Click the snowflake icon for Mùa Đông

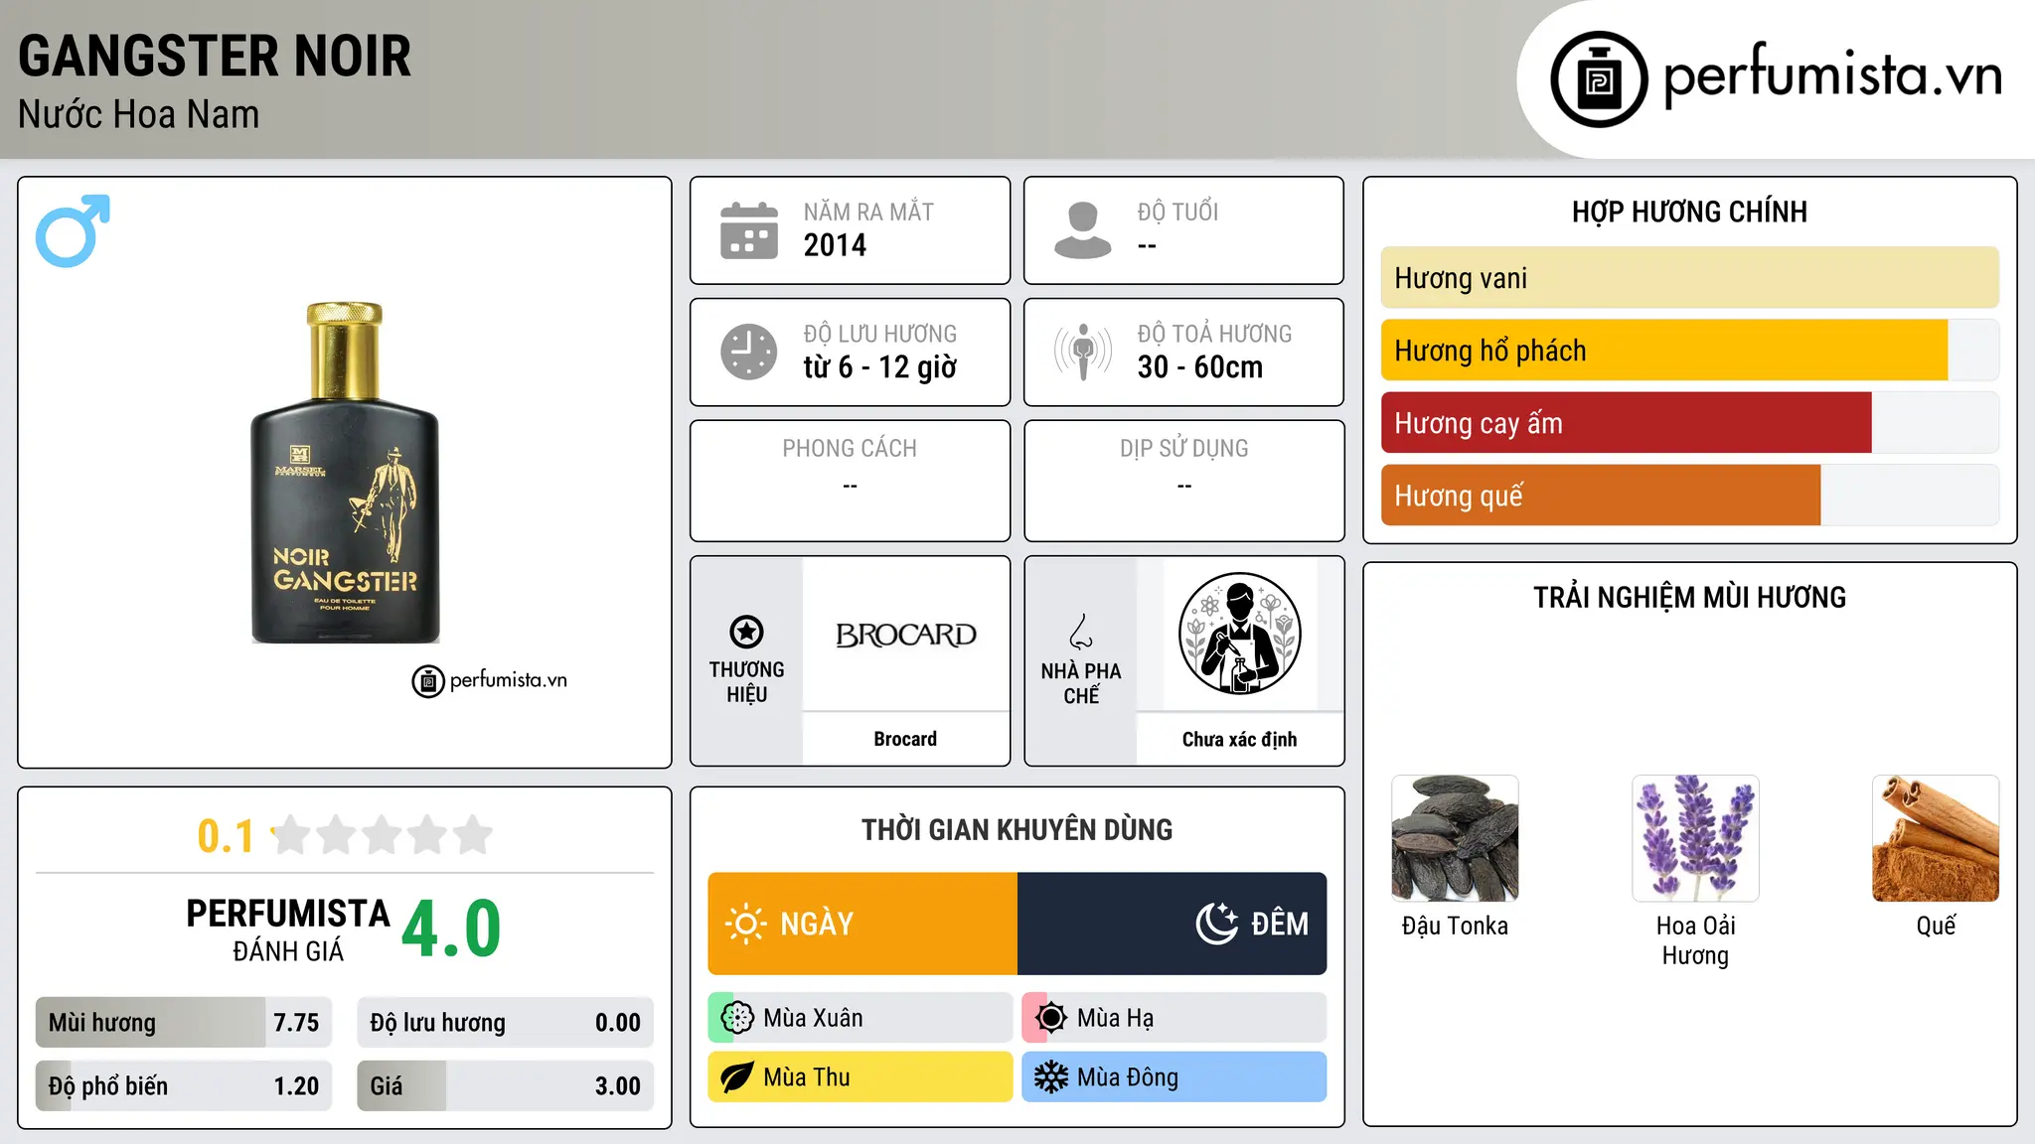click(x=1051, y=1077)
